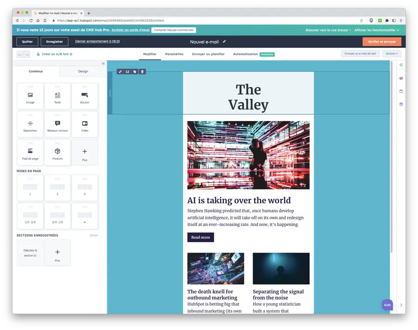Expand the right sidebar panel
Image resolution: width=418 pixels, height=330 pixels.
click(401, 65)
